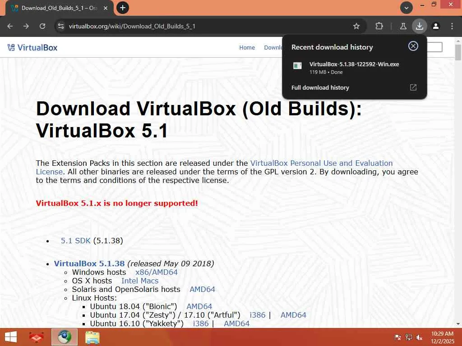Open the network tray icon
Viewport: 462px width, 346px height.
pyautogui.click(x=409, y=337)
